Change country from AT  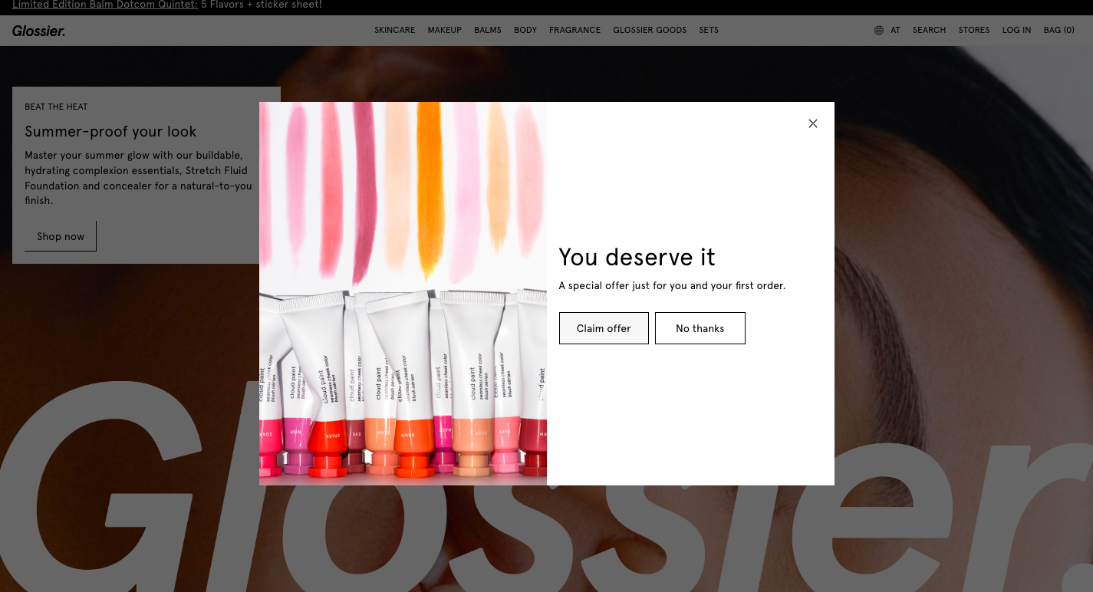click(895, 31)
